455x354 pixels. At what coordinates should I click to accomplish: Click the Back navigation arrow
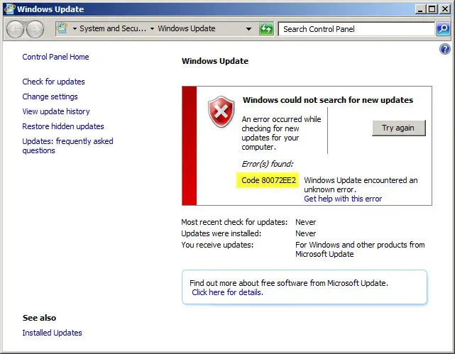(x=15, y=29)
